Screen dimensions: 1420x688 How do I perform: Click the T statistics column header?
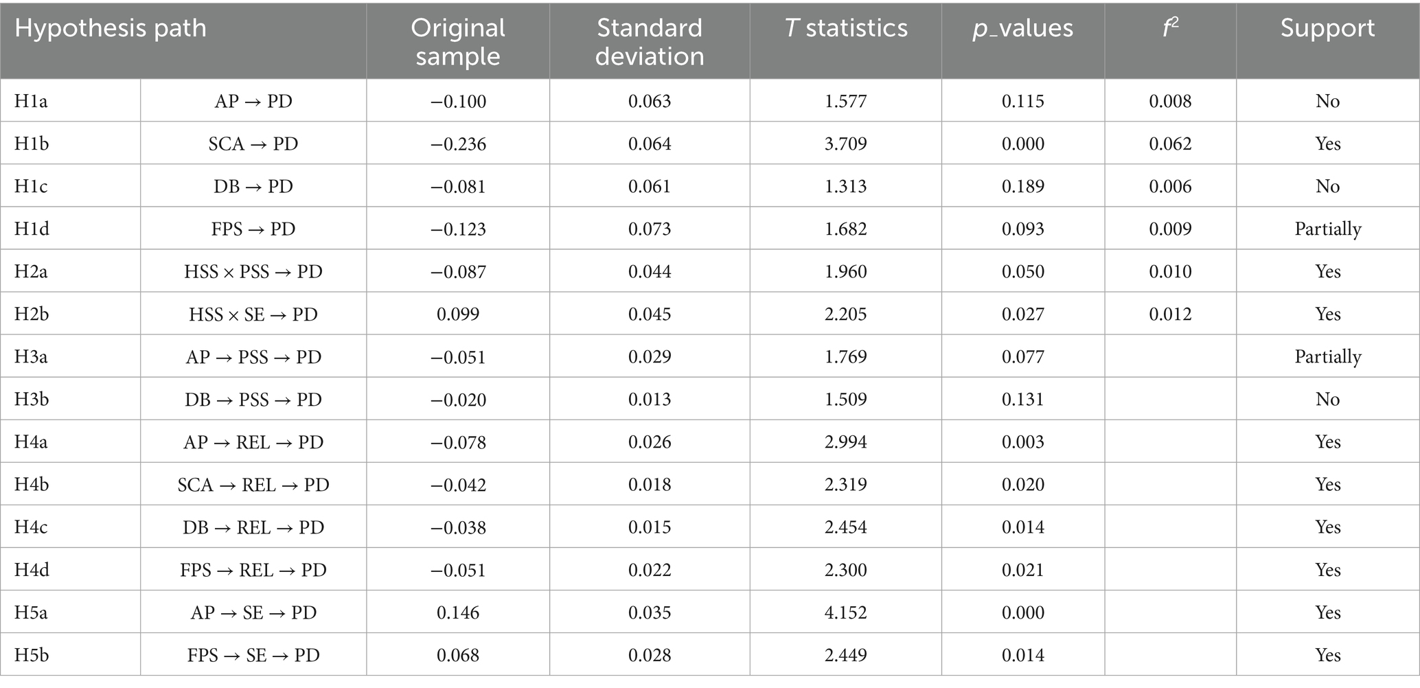click(846, 28)
